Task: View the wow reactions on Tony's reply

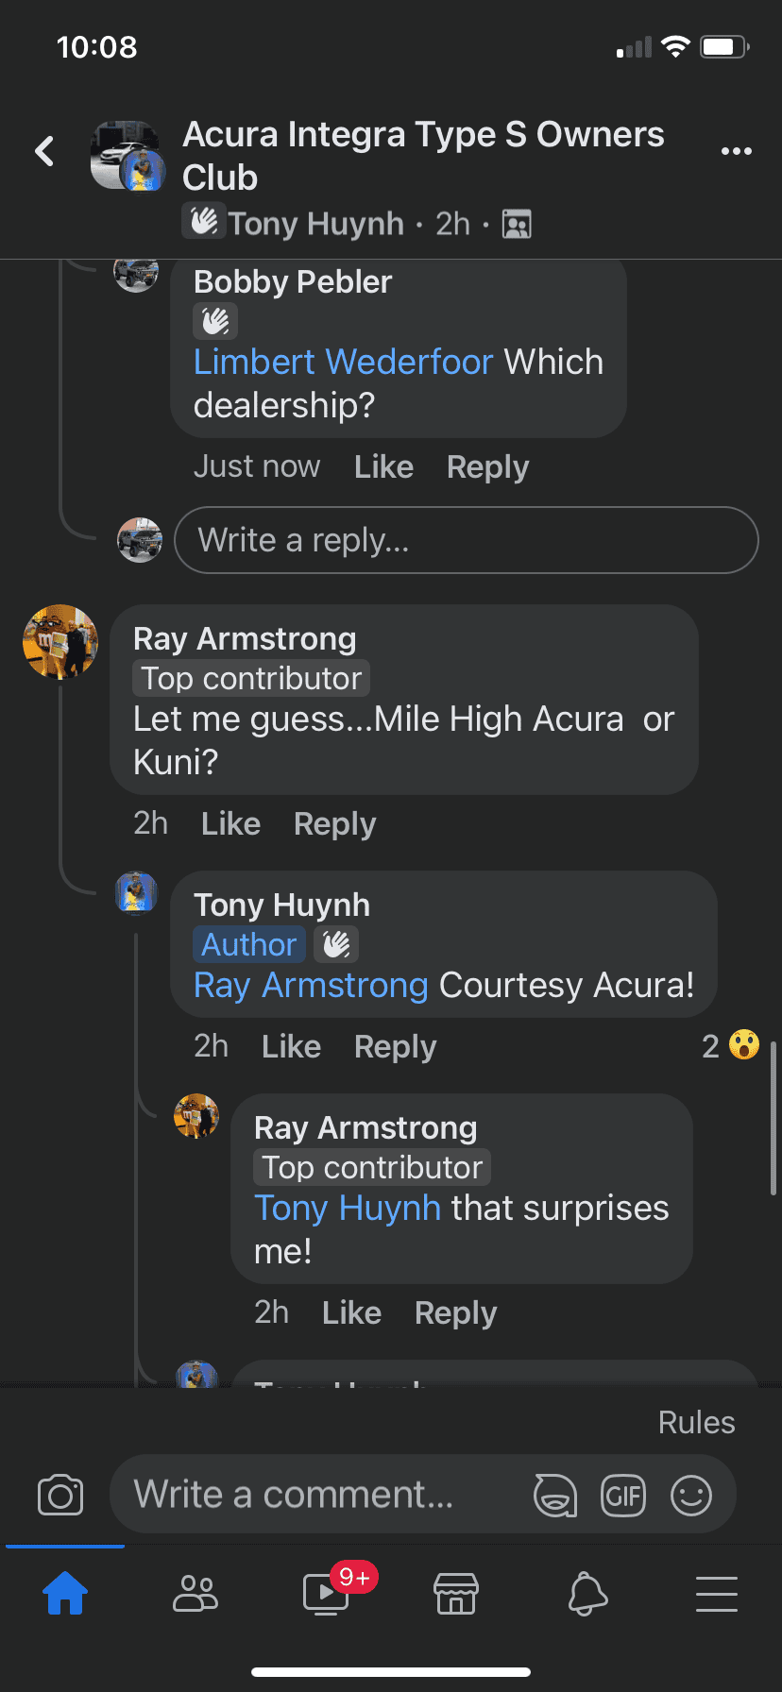Action: [x=731, y=1046]
